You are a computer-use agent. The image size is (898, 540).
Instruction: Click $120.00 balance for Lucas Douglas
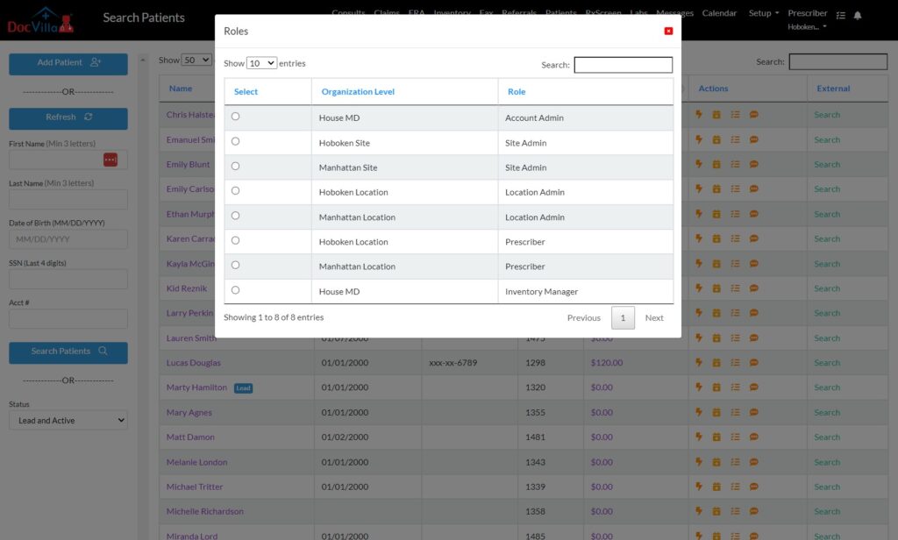(x=607, y=362)
